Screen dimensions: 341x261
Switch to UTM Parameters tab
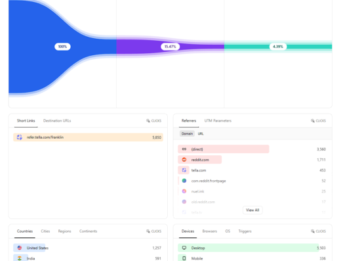218,121
